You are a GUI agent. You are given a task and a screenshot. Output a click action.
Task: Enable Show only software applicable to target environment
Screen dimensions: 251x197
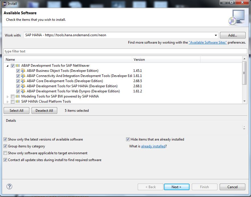point(5,153)
